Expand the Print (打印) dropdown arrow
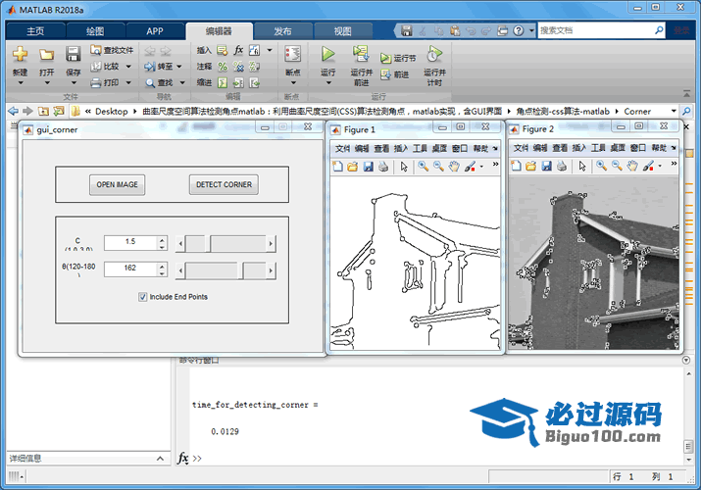 click(127, 83)
